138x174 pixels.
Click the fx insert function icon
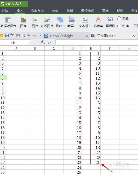point(49,42)
